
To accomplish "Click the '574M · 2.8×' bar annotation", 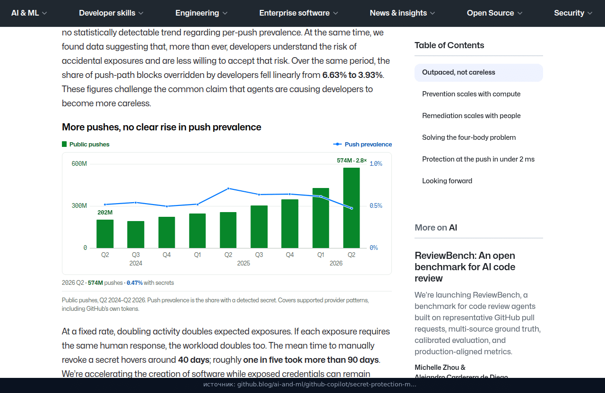I will tap(352, 161).
